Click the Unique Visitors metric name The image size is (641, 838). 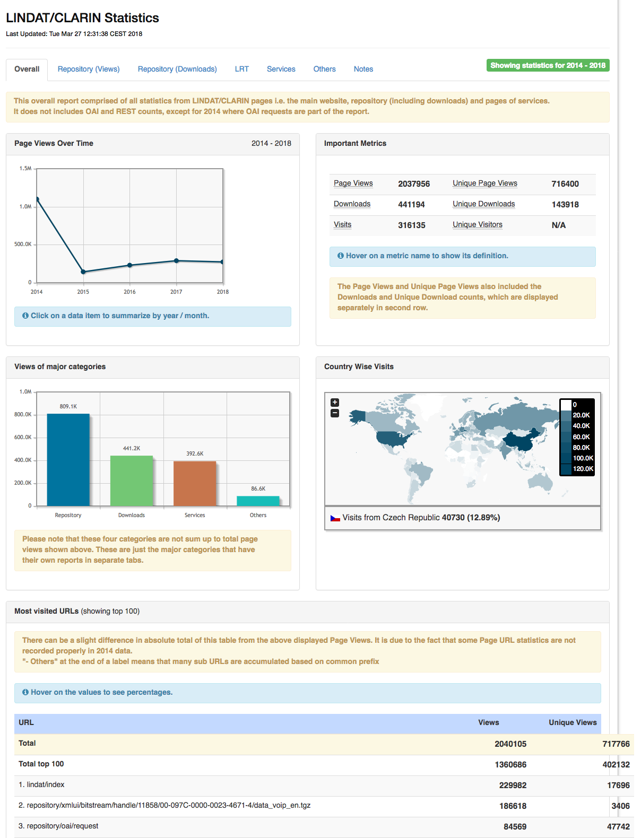click(x=478, y=225)
